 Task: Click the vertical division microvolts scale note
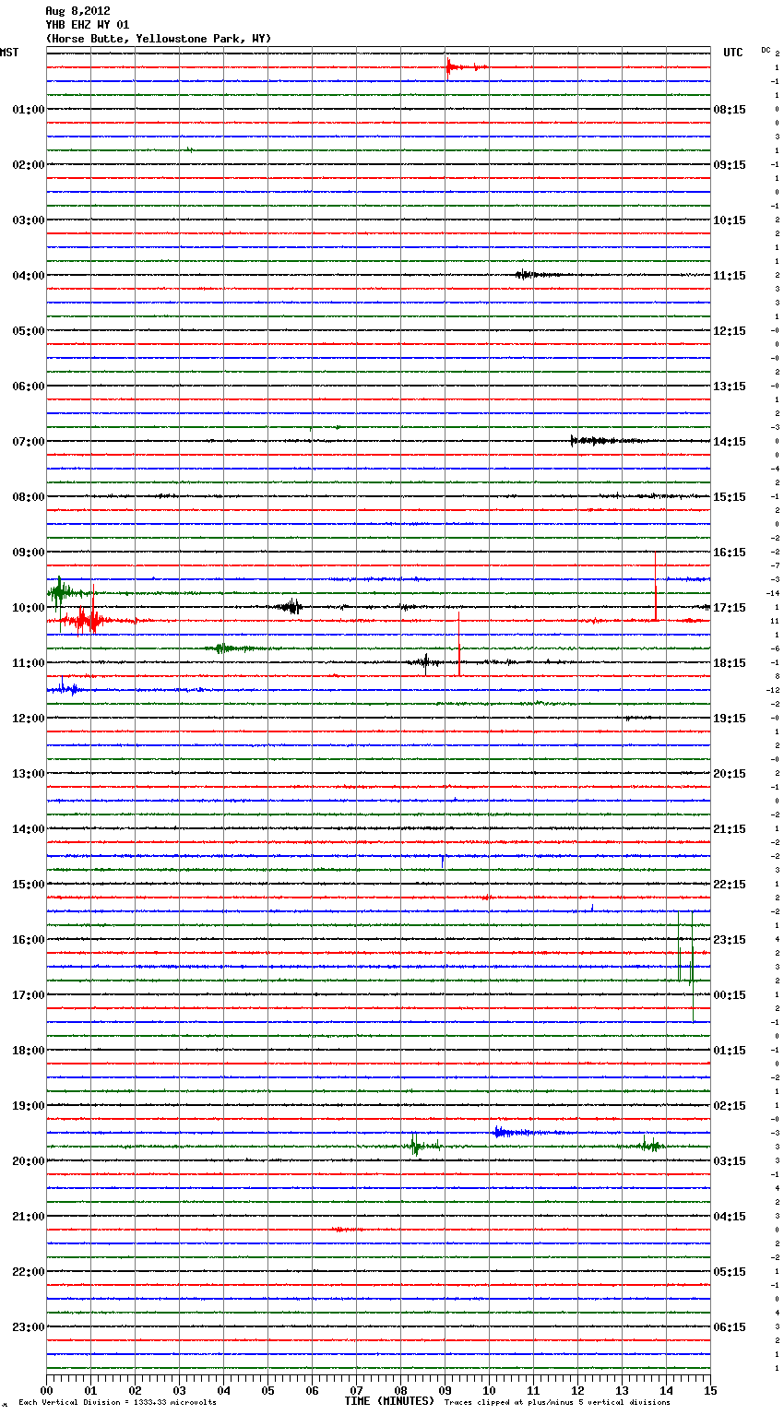[117, 1403]
